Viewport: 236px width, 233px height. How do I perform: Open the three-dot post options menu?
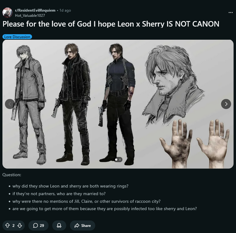(231, 13)
